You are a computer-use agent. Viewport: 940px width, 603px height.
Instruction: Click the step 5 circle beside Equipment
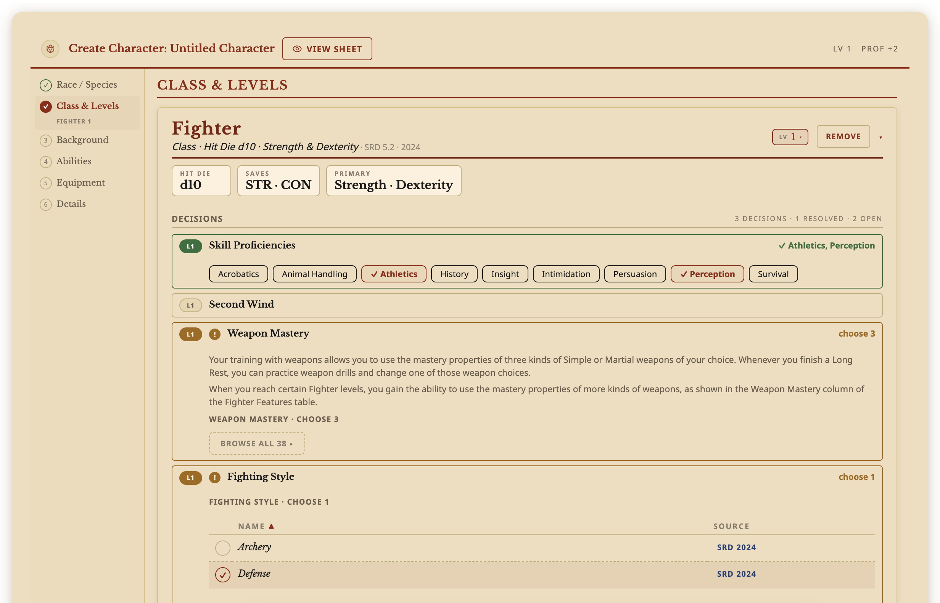[x=46, y=183]
